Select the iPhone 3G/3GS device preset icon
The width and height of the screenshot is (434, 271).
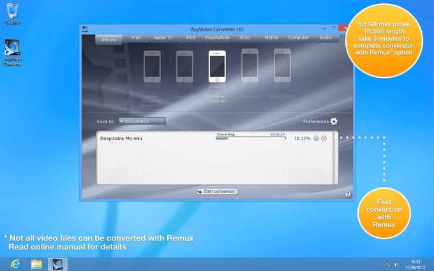point(152,67)
